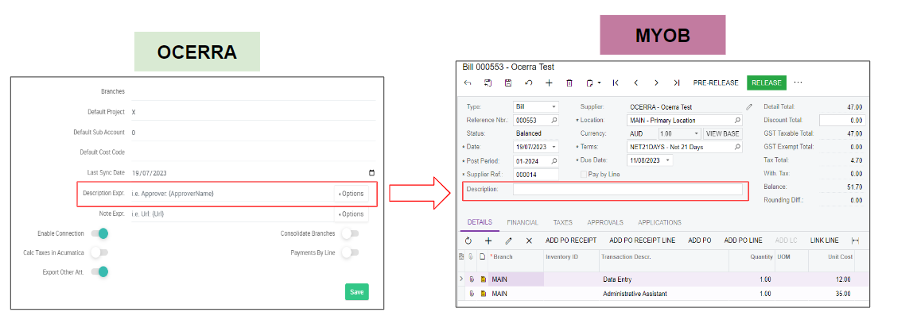Add a row in the details grid
Viewport: 913px width, 335px height.
488,241
